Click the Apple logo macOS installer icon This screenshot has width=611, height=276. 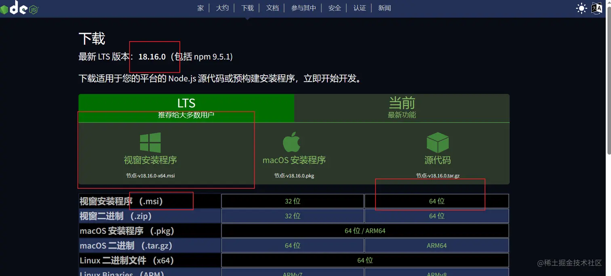click(x=291, y=142)
